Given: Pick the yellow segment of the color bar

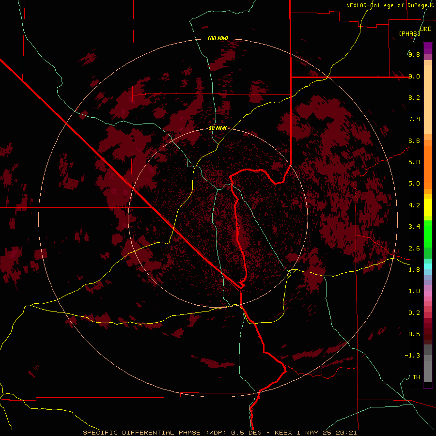Looking at the screenshot, I should tap(428, 207).
